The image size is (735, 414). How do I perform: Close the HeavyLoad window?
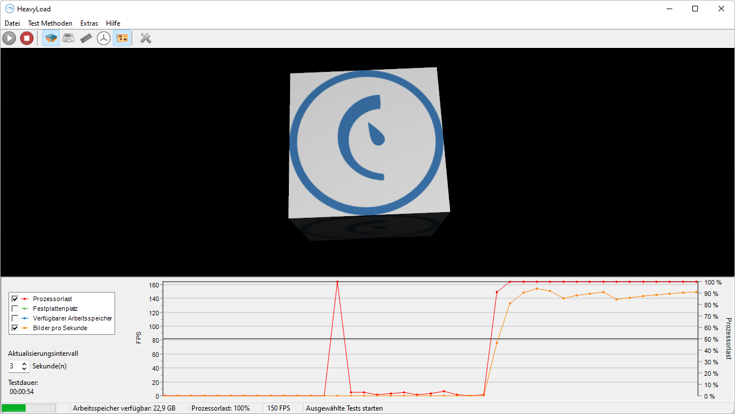coord(721,9)
